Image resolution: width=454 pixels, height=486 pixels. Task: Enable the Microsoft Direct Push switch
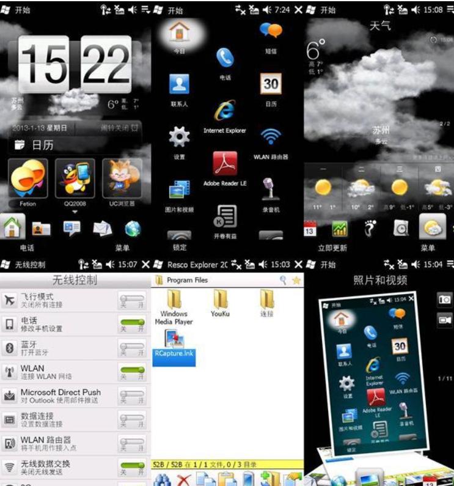pyautogui.click(x=133, y=396)
